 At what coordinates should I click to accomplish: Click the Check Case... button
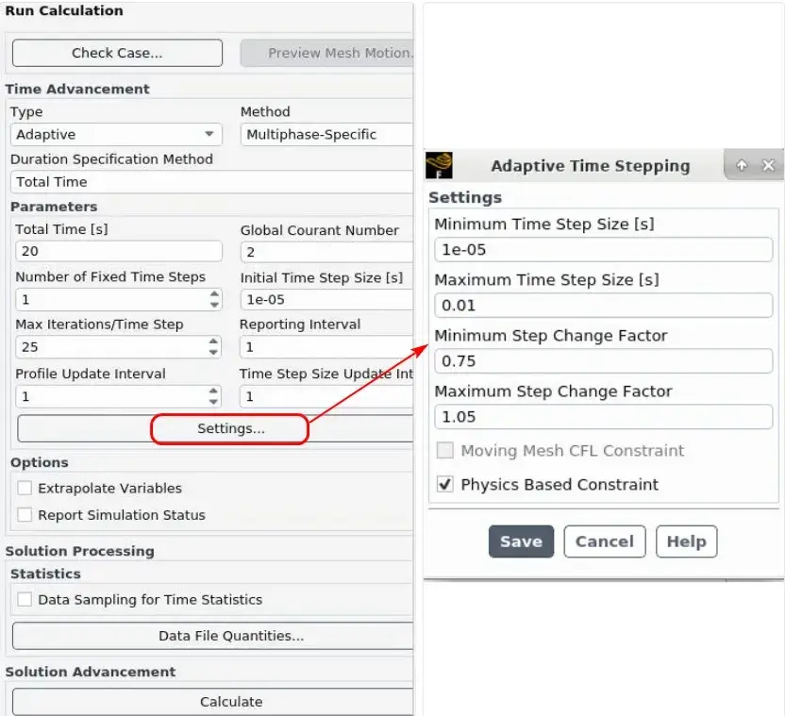[x=117, y=53]
